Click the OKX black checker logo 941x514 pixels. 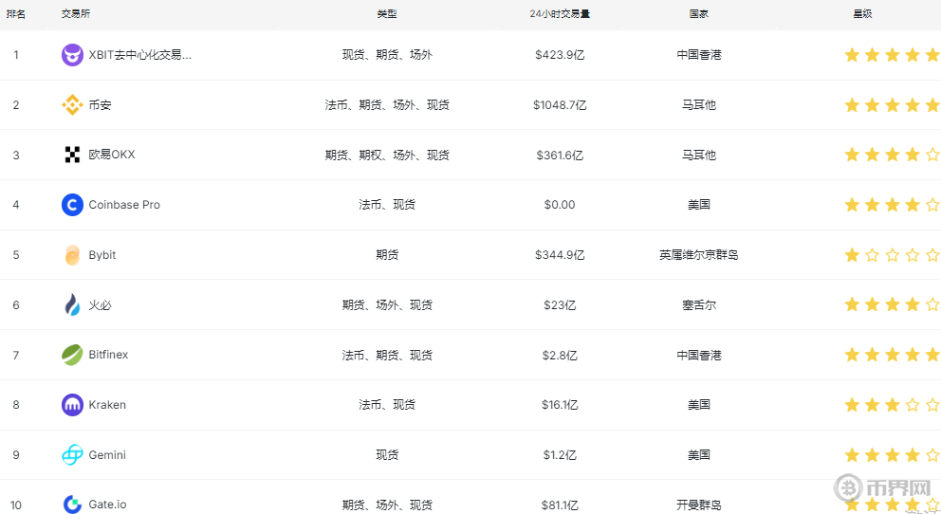(x=72, y=155)
